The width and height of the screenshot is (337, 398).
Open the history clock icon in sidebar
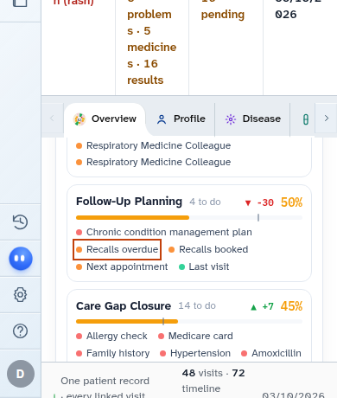coord(20,222)
